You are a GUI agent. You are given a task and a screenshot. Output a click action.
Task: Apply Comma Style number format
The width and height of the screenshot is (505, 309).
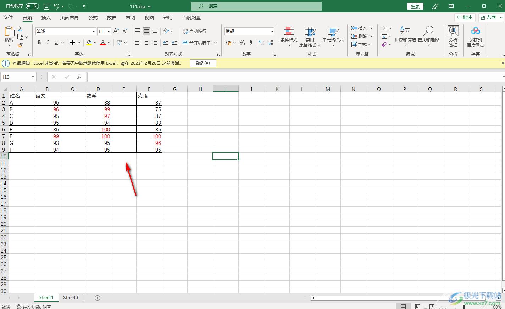point(251,43)
